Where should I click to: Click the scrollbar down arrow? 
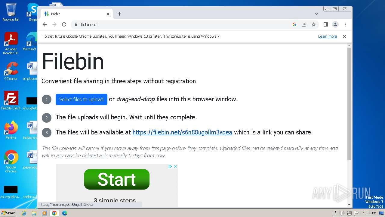tap(349, 205)
